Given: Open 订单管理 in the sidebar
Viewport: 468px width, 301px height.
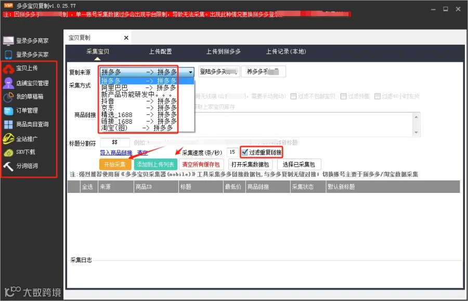Looking at the screenshot, I should point(27,110).
